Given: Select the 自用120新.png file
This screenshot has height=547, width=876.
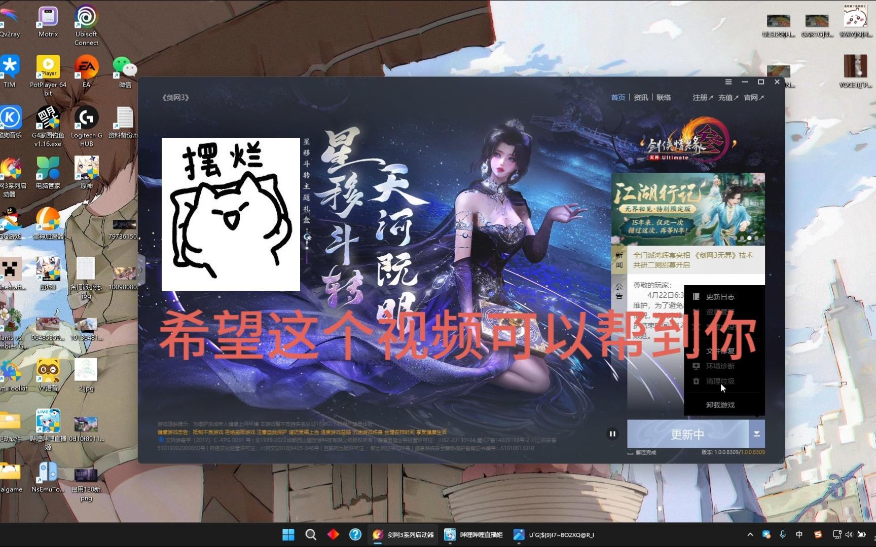Looking at the screenshot, I should point(86,485).
